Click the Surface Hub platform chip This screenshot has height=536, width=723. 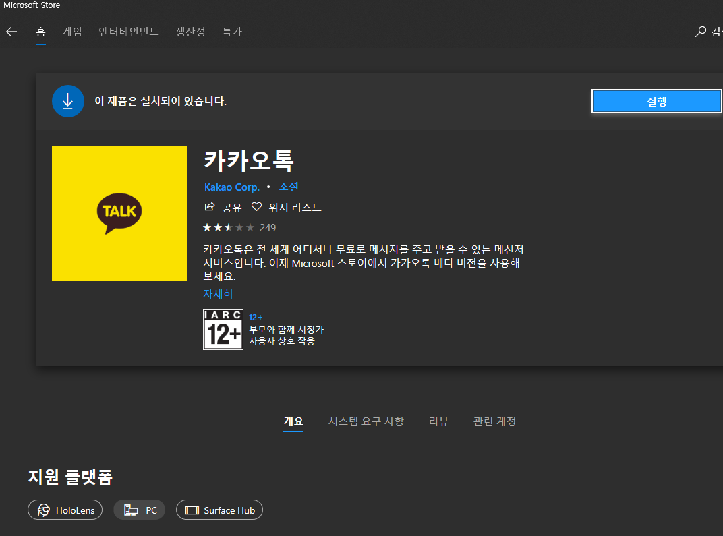(x=219, y=510)
